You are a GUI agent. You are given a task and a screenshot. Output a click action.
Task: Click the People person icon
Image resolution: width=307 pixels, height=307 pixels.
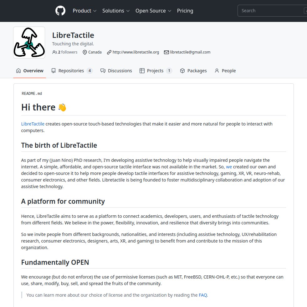coord(217,71)
